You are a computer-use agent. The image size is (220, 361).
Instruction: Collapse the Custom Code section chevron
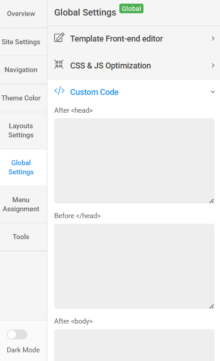tap(213, 92)
